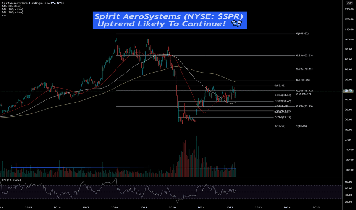Click the airplane emoji in the banner
The image size is (356, 210).
236,23
